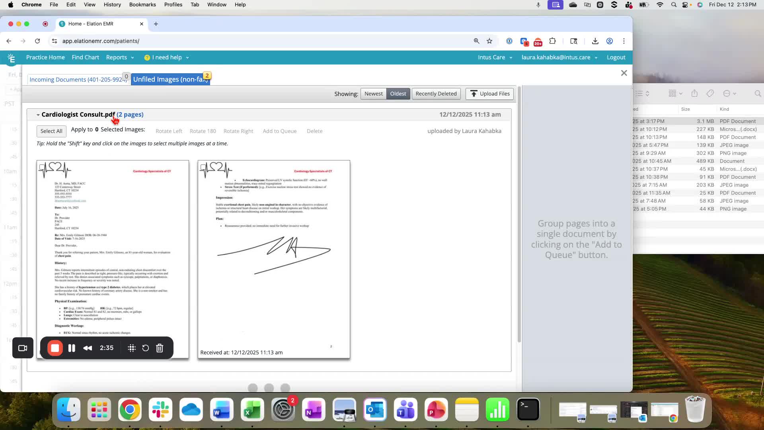Click the Select All button

(x=51, y=131)
